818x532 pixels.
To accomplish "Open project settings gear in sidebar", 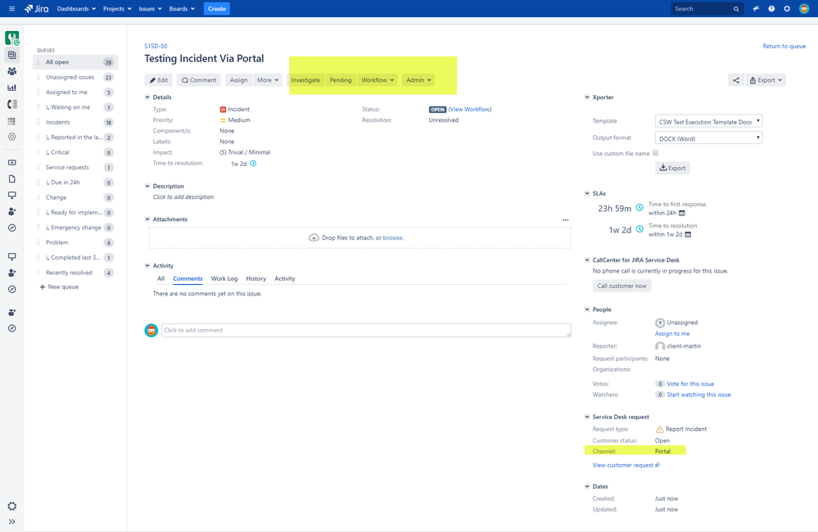I will [12, 506].
